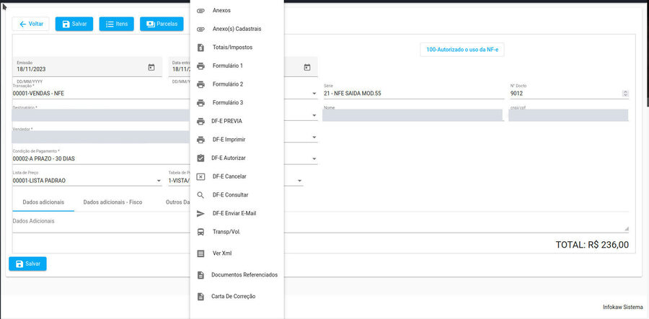Click the send arrow icon beside DF-E Enviar E-Mail
This screenshot has width=649, height=319.
pos(200,214)
